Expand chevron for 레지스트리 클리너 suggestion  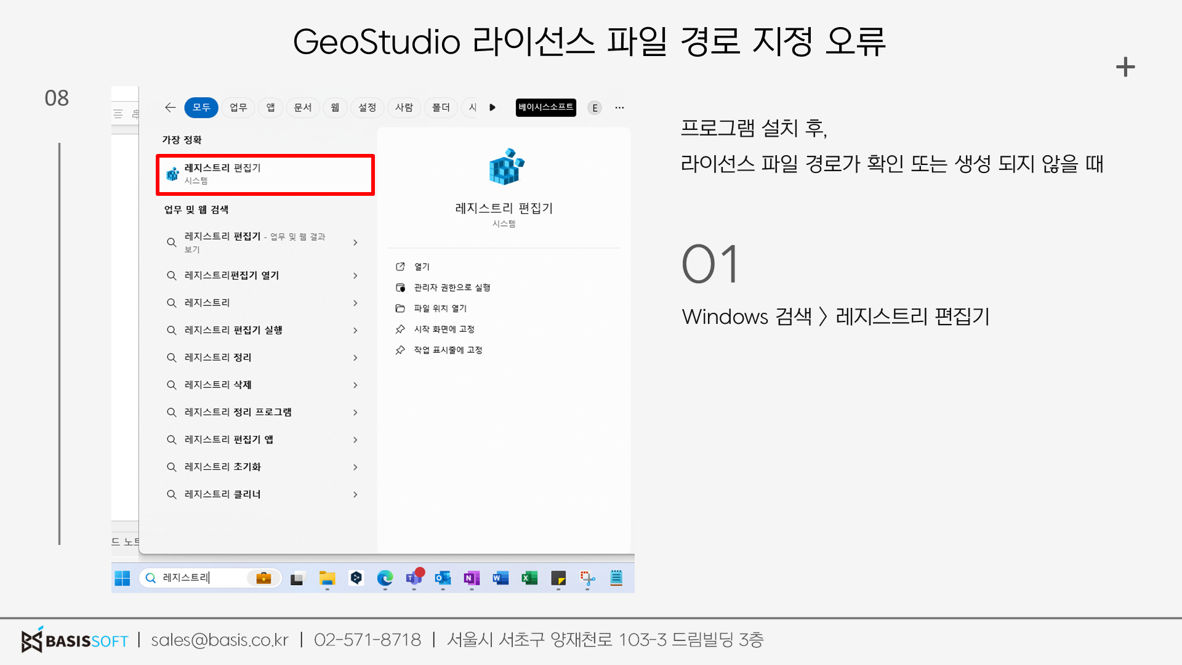pyautogui.click(x=355, y=494)
